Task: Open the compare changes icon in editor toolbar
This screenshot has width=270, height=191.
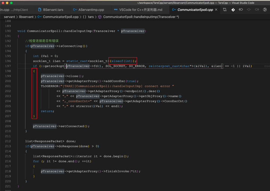Action: (225, 10)
